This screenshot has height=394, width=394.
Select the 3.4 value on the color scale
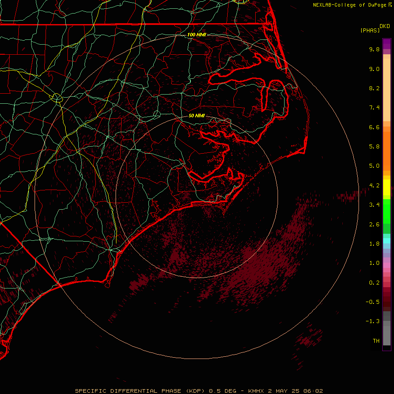pyautogui.click(x=374, y=205)
